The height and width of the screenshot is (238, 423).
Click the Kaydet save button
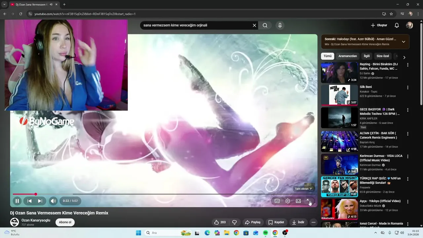coord(276,222)
